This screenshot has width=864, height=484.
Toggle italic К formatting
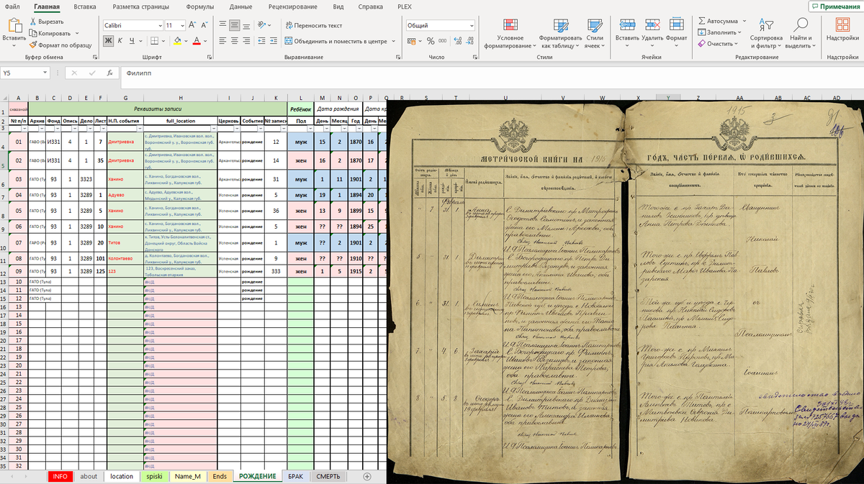[x=120, y=40]
